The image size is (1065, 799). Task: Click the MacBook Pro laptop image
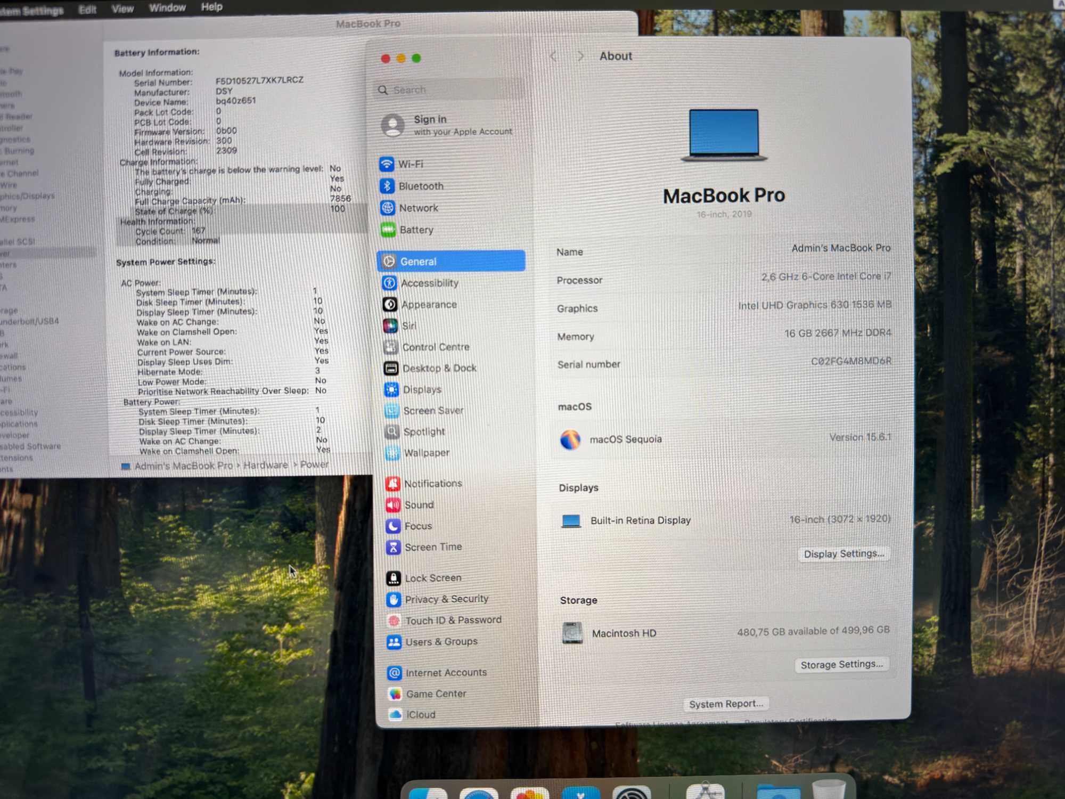pyautogui.click(x=724, y=135)
